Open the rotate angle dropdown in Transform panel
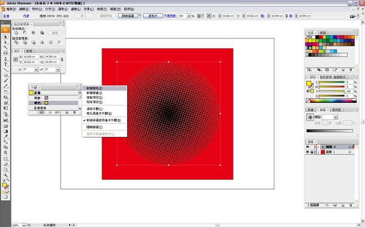 tap(36, 69)
